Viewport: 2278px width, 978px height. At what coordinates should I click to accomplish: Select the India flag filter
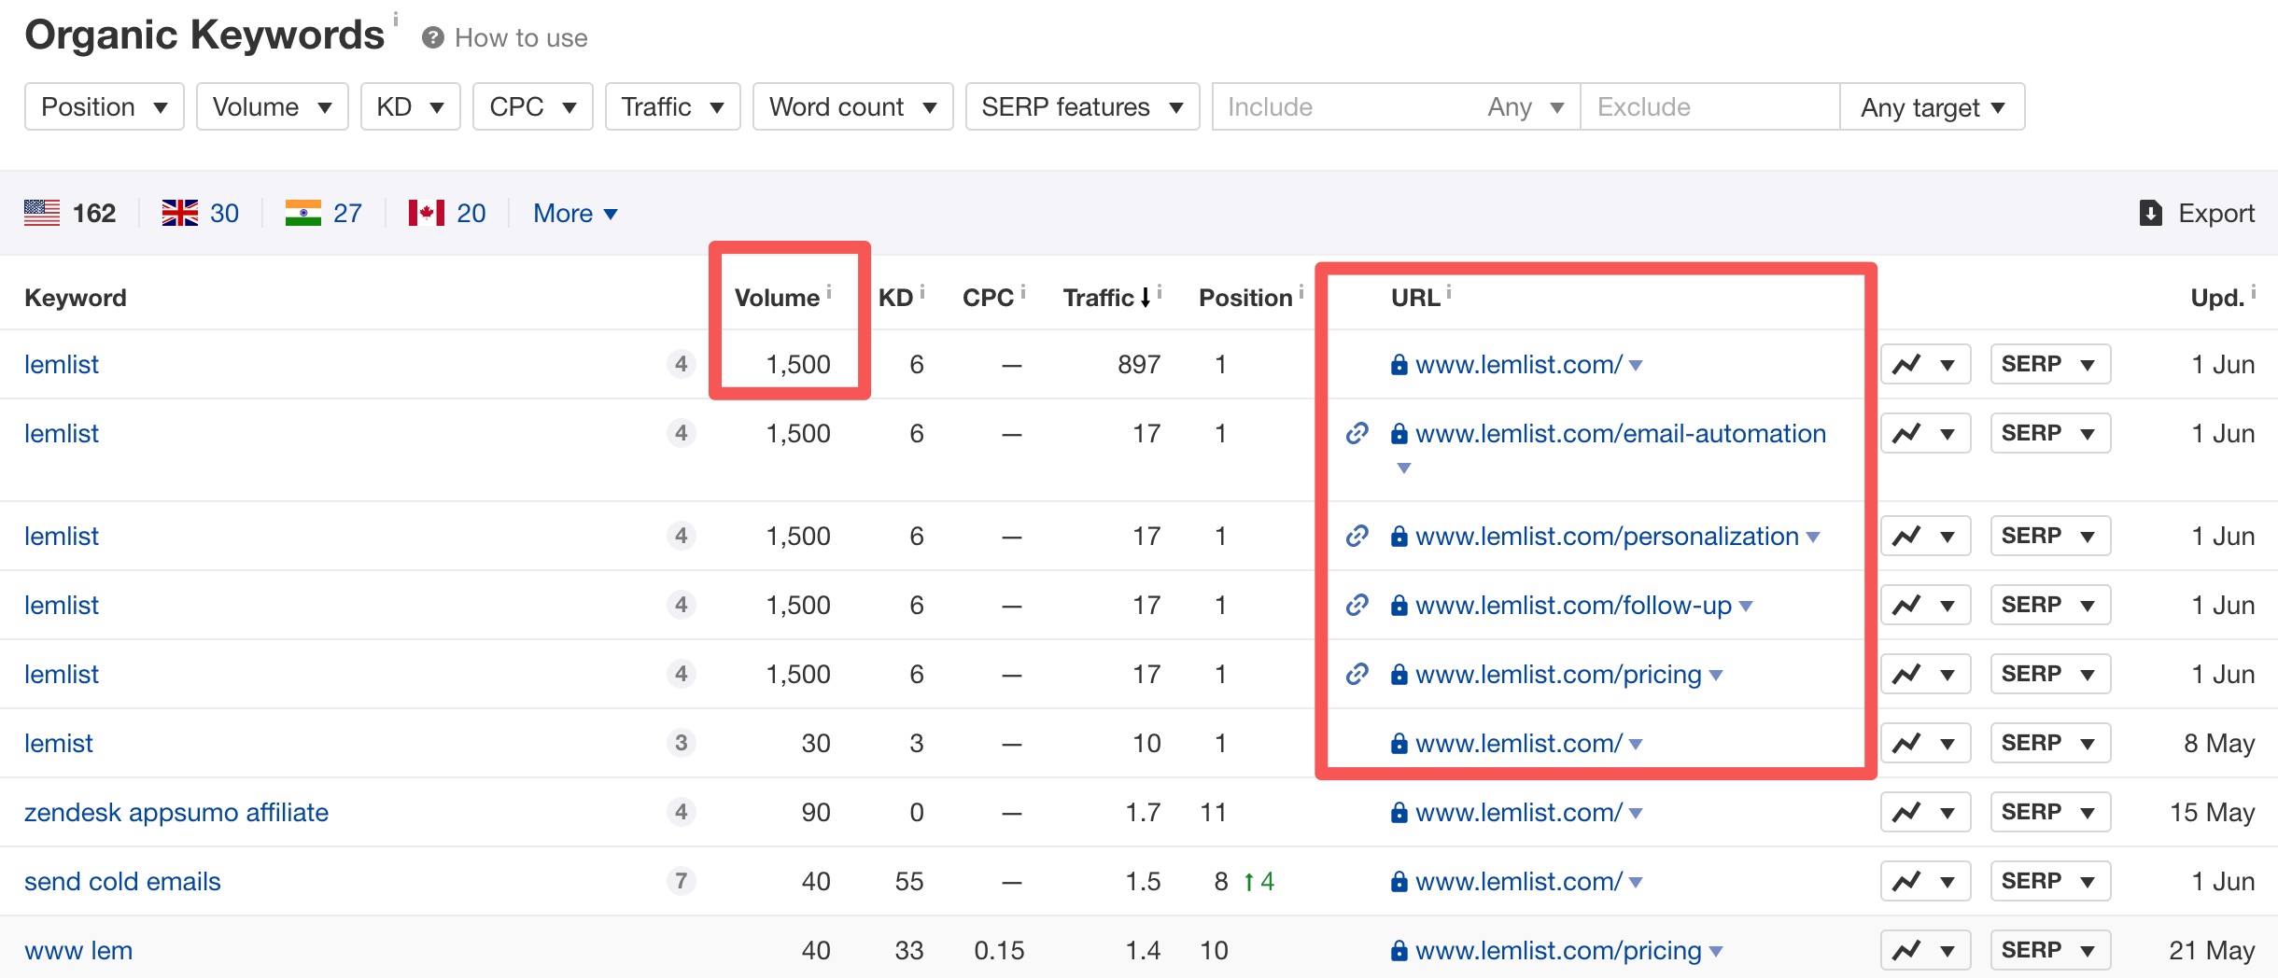pyautogui.click(x=303, y=214)
